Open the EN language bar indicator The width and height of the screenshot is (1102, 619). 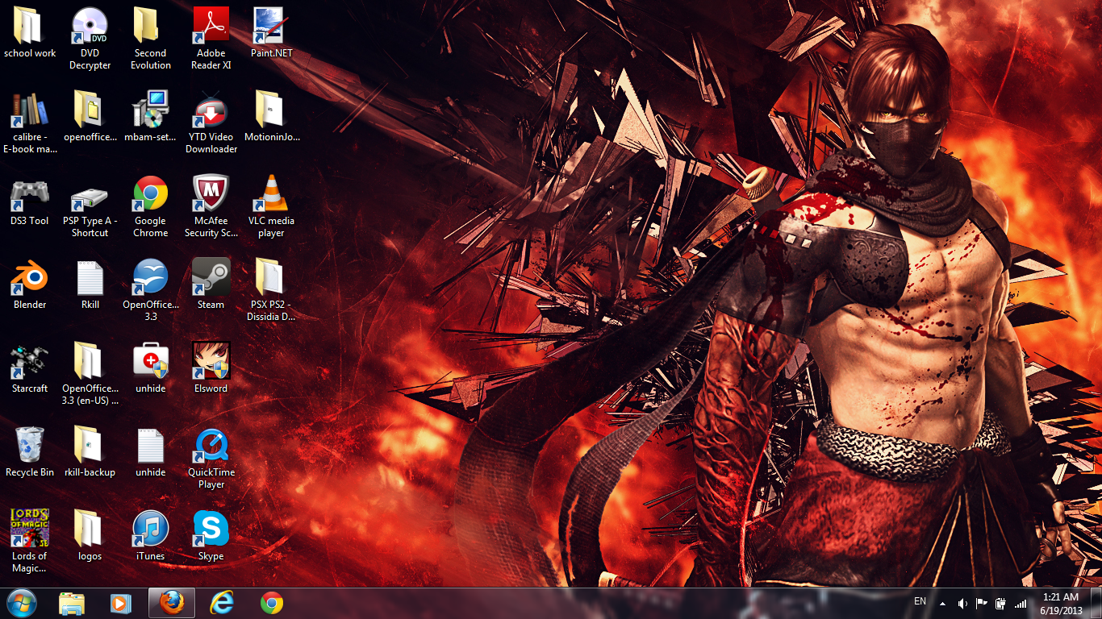[x=920, y=601]
